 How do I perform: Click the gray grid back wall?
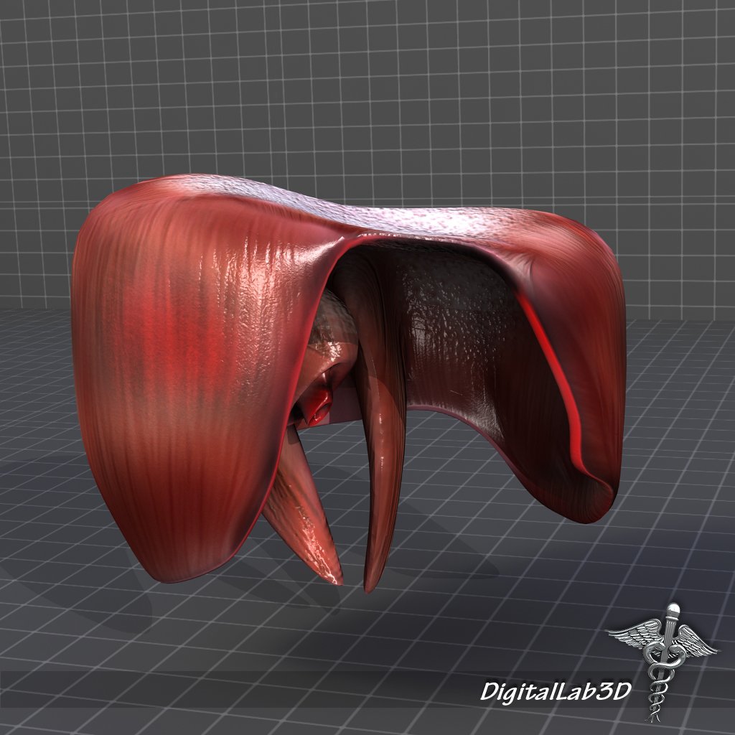point(359,86)
